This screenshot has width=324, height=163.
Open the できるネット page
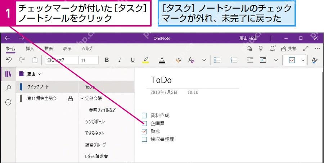click(94, 133)
